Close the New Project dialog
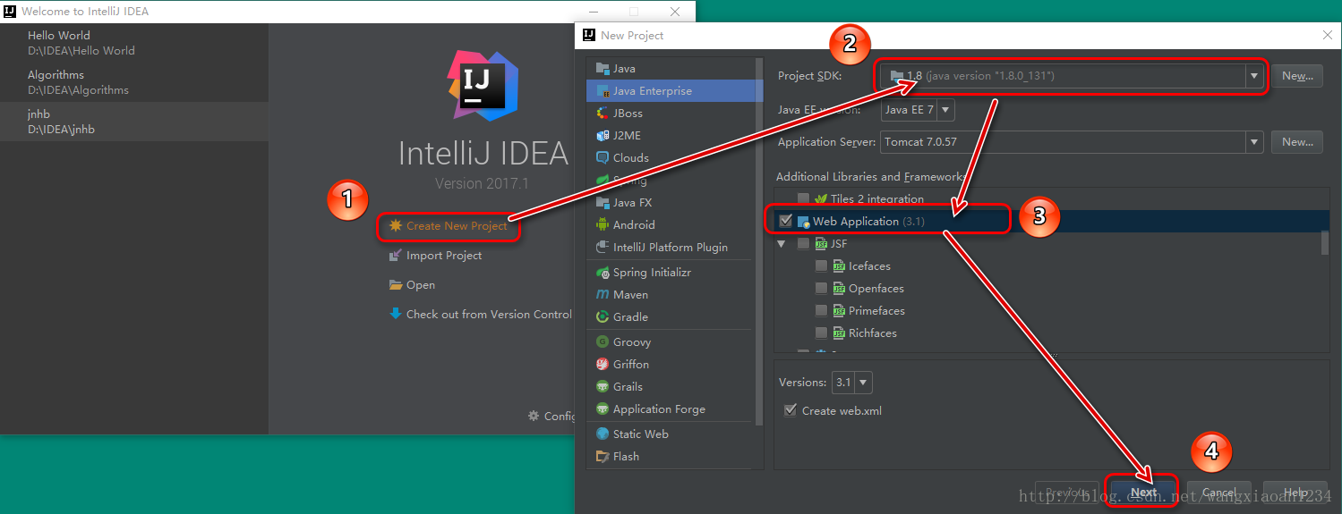Viewport: 1342px width, 514px height. click(x=1327, y=35)
